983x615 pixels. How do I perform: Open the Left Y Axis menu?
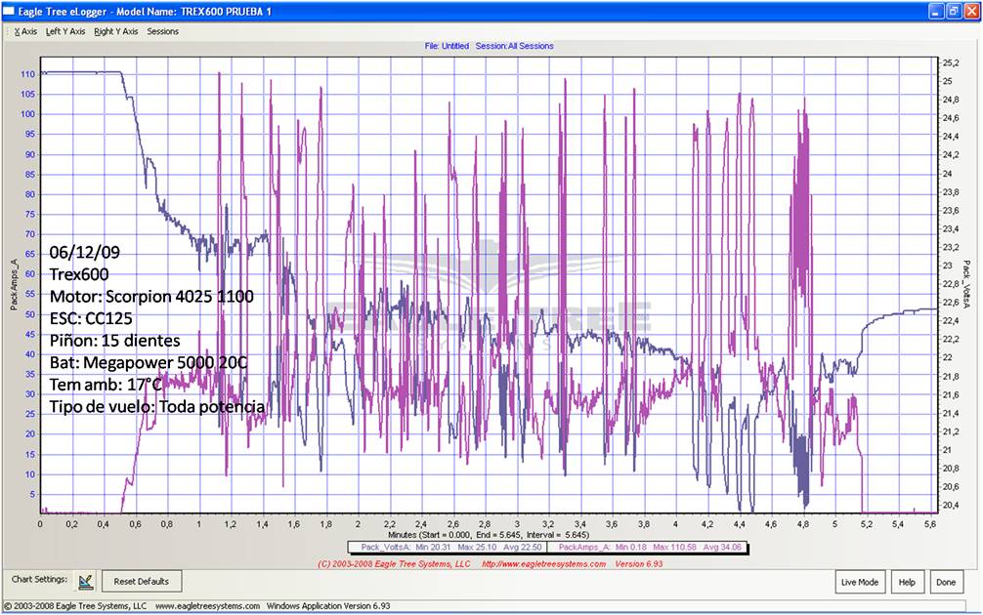pos(65,31)
